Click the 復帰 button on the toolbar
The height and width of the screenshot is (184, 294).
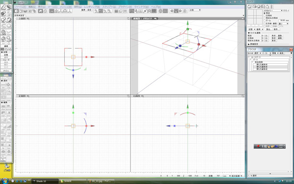83,10
